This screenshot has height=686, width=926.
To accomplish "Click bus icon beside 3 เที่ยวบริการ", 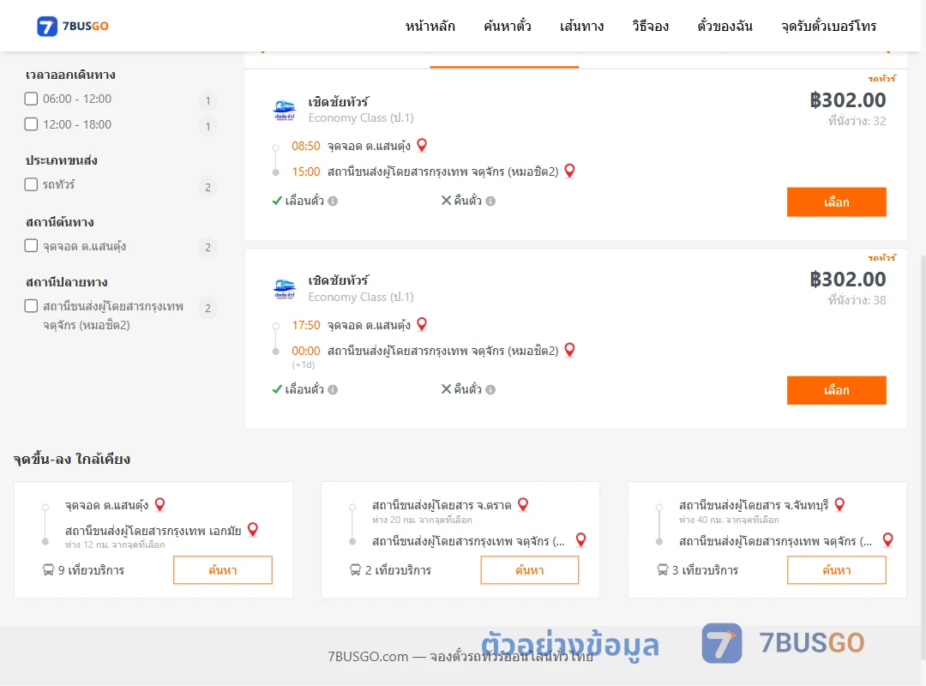I will [x=662, y=570].
